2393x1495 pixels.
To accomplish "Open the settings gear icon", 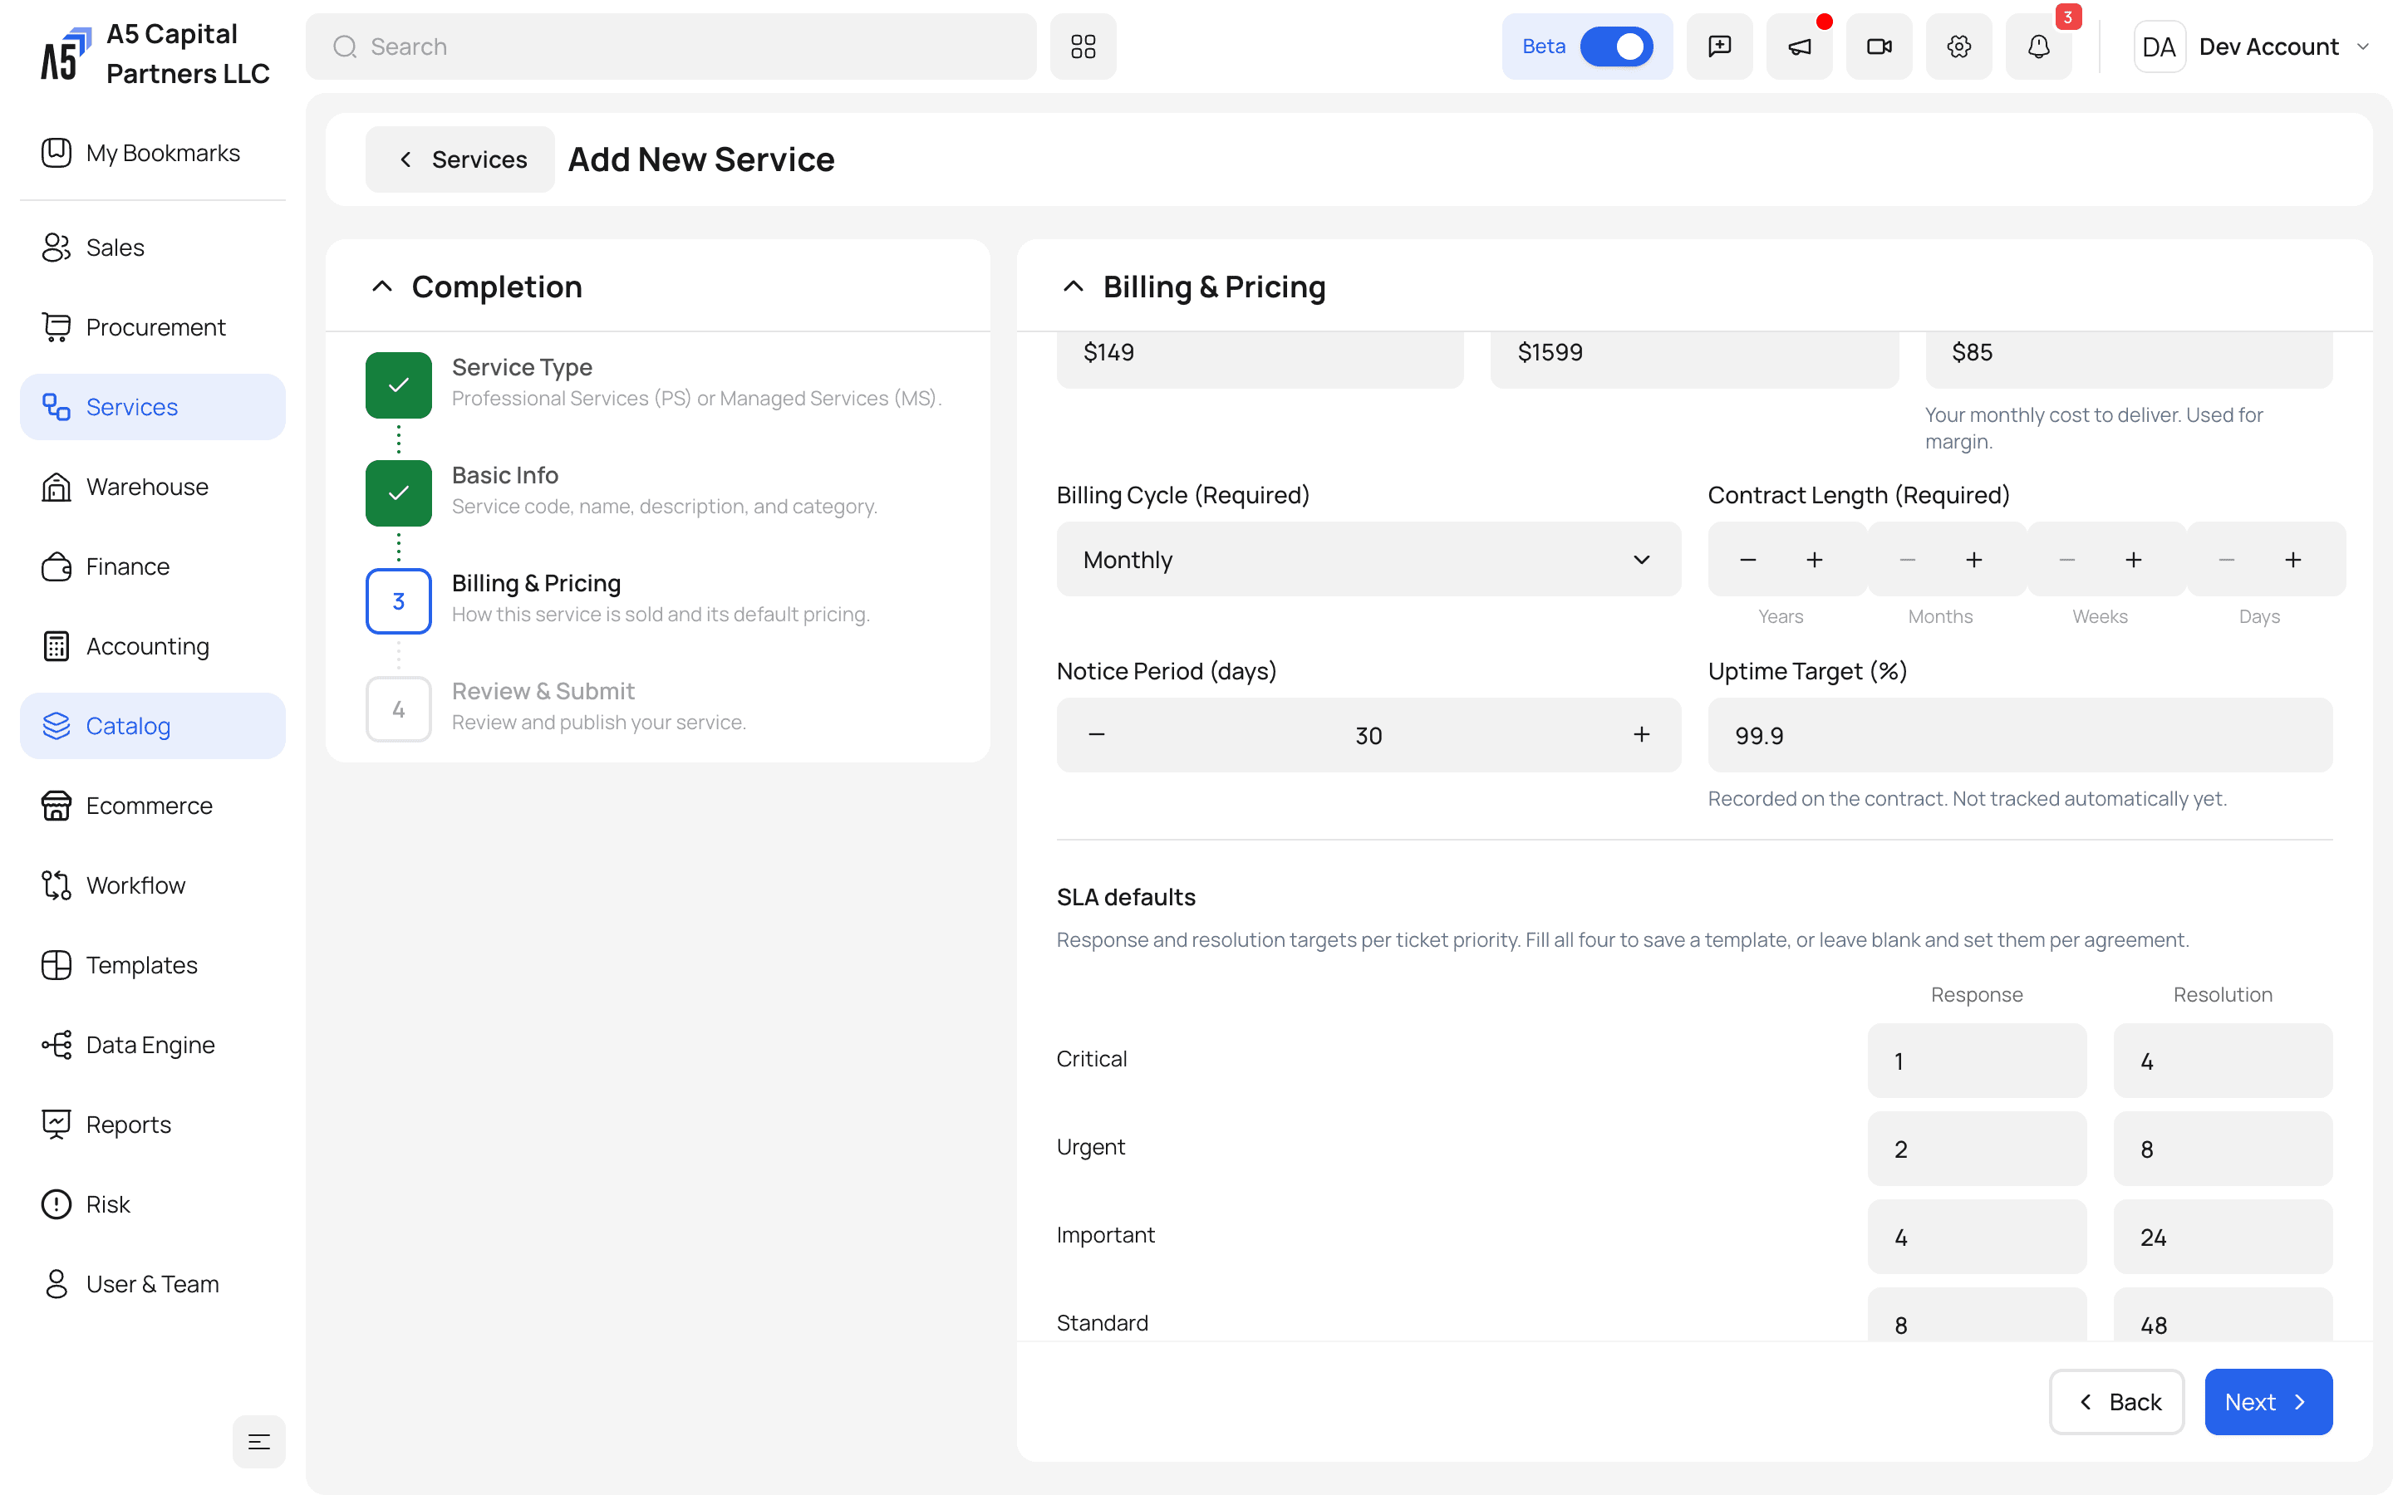I will click(1959, 47).
